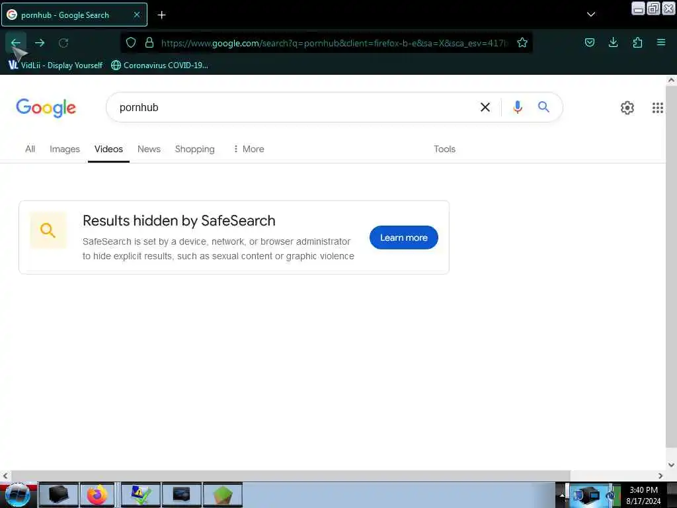
Task: Open the dark monitor taskbar icon
Action: [x=182, y=495]
